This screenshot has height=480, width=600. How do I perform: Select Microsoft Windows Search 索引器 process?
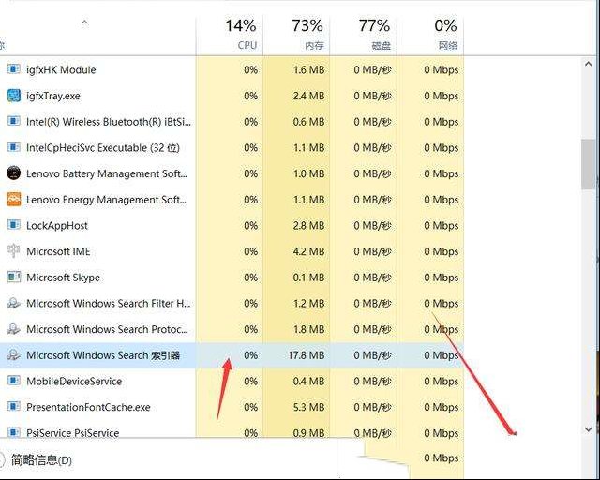pyautogui.click(x=232, y=354)
